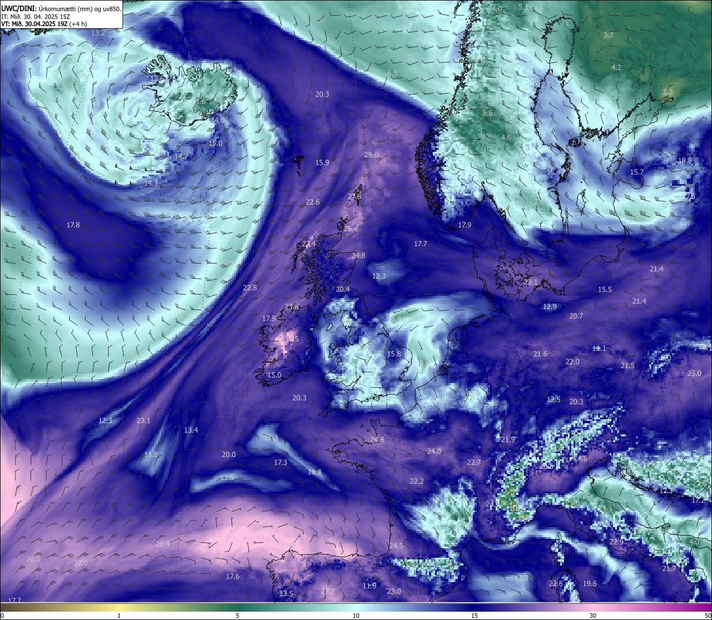Screen dimensions: 712x620
Task: Click the 14.7 value south of Iceland
Action: coord(181,157)
